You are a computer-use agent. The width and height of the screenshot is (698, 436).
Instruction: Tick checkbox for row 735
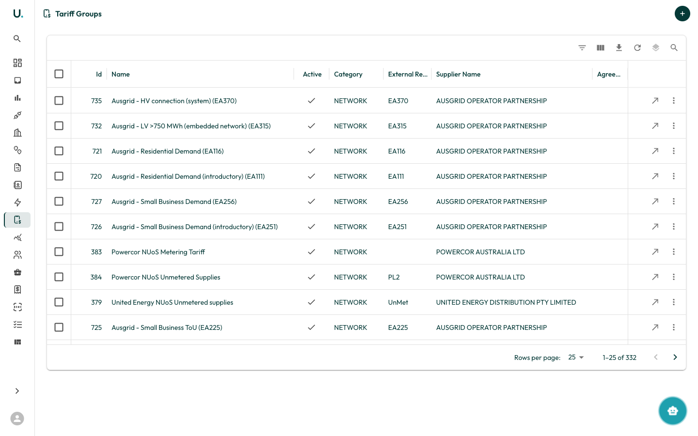coord(59,101)
